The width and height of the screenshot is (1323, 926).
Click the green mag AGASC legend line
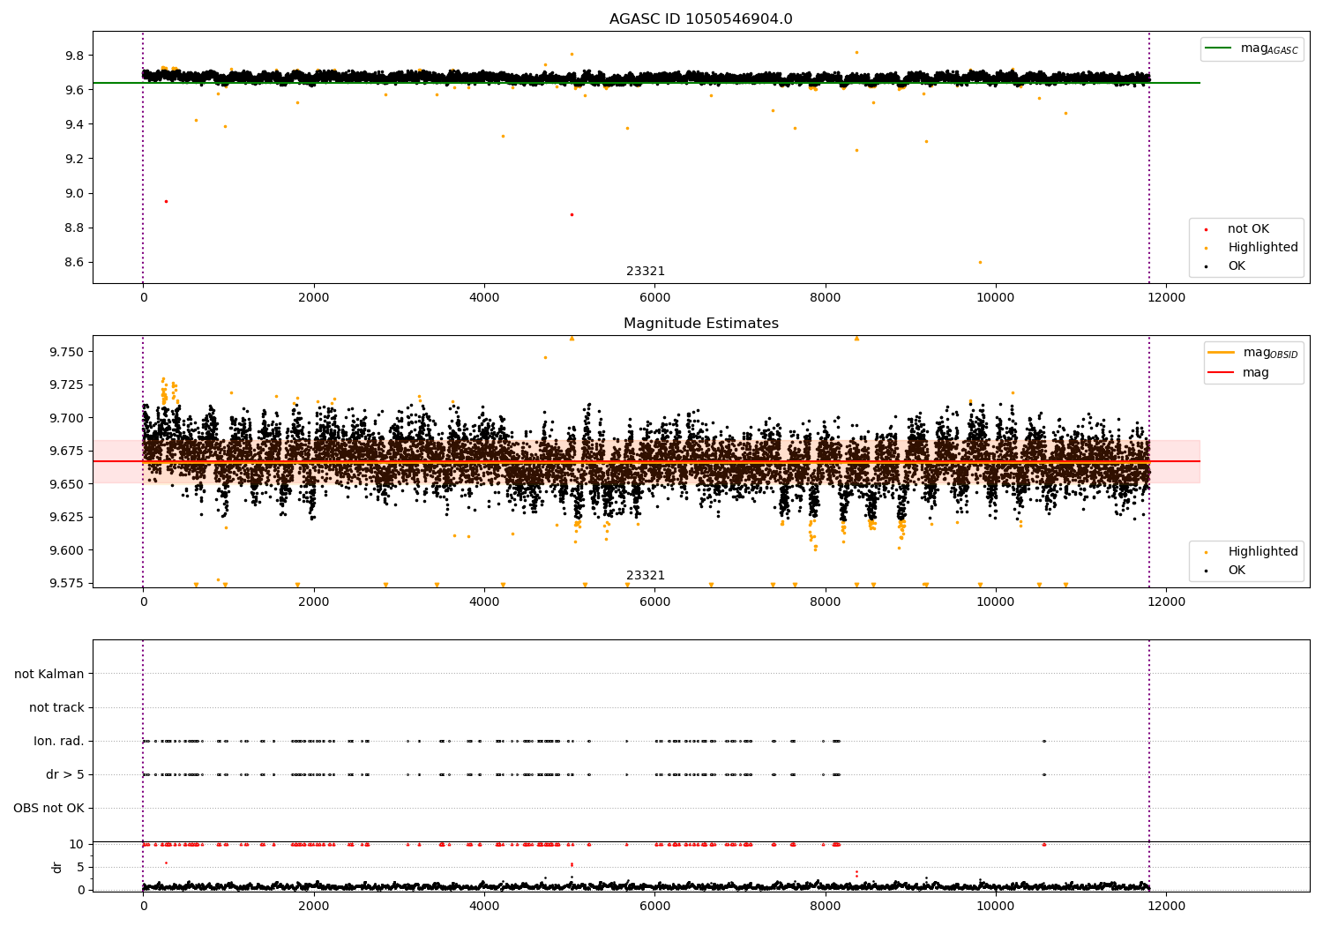click(1218, 49)
